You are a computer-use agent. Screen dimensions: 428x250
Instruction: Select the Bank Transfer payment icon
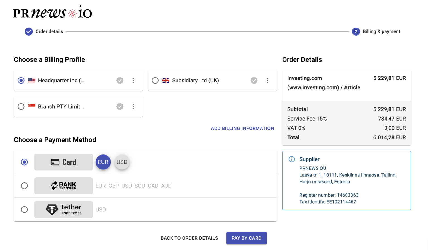(x=63, y=186)
